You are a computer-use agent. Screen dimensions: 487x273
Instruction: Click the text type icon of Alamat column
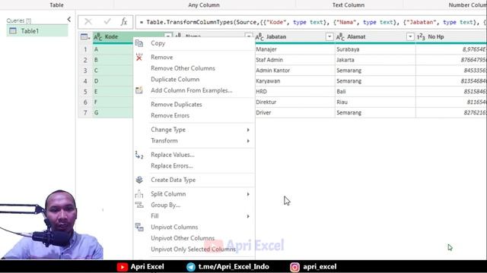coord(340,37)
